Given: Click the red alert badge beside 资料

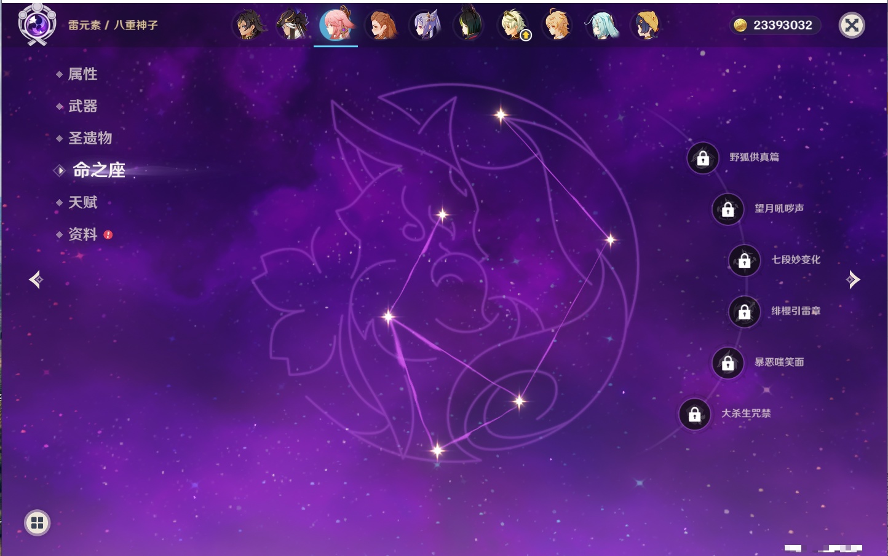Looking at the screenshot, I should [108, 235].
